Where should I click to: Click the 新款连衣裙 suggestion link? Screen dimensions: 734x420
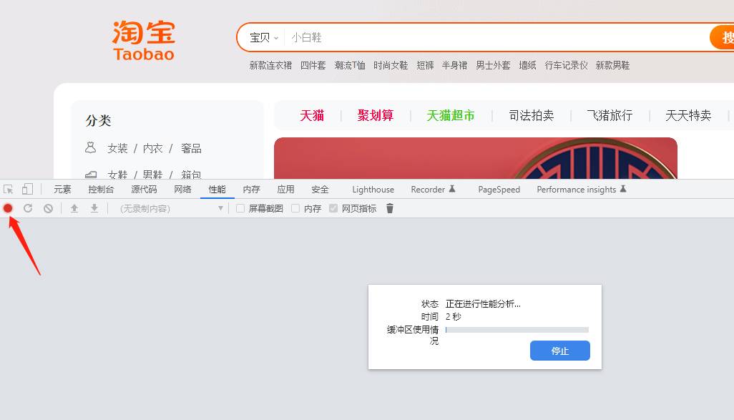pyautogui.click(x=270, y=65)
